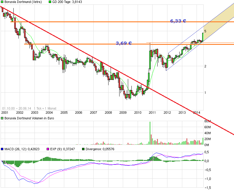Click the last green candle near 5
Viewport: 234px width, 190px height.
pyautogui.click(x=203, y=37)
